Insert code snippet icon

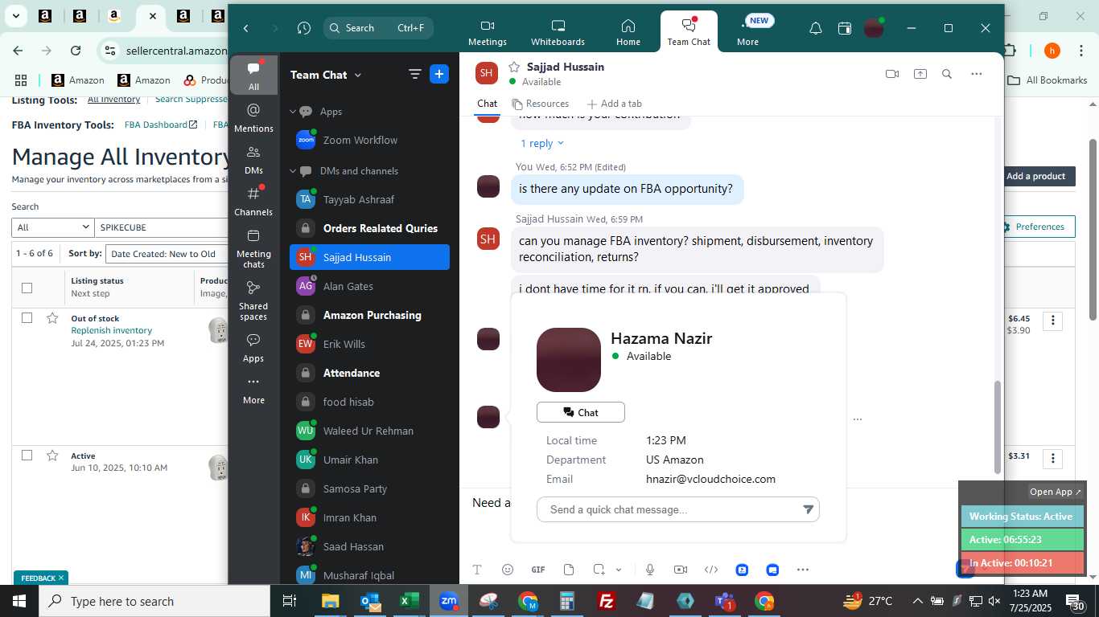click(711, 570)
